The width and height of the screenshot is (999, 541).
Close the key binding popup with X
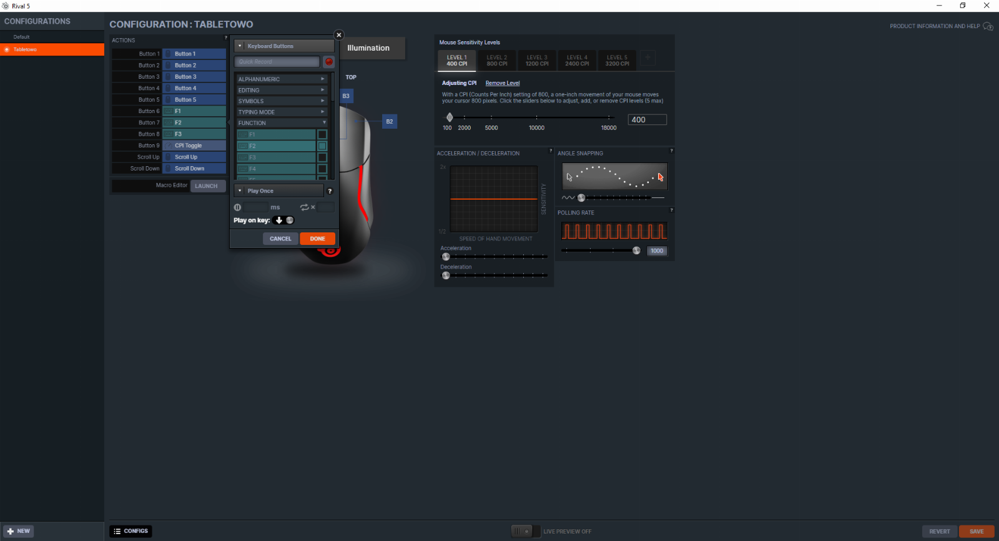click(339, 35)
